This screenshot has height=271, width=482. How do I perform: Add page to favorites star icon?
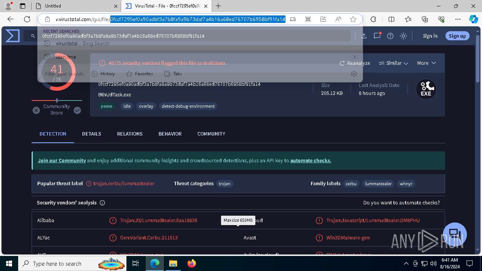pyautogui.click(x=353, y=19)
